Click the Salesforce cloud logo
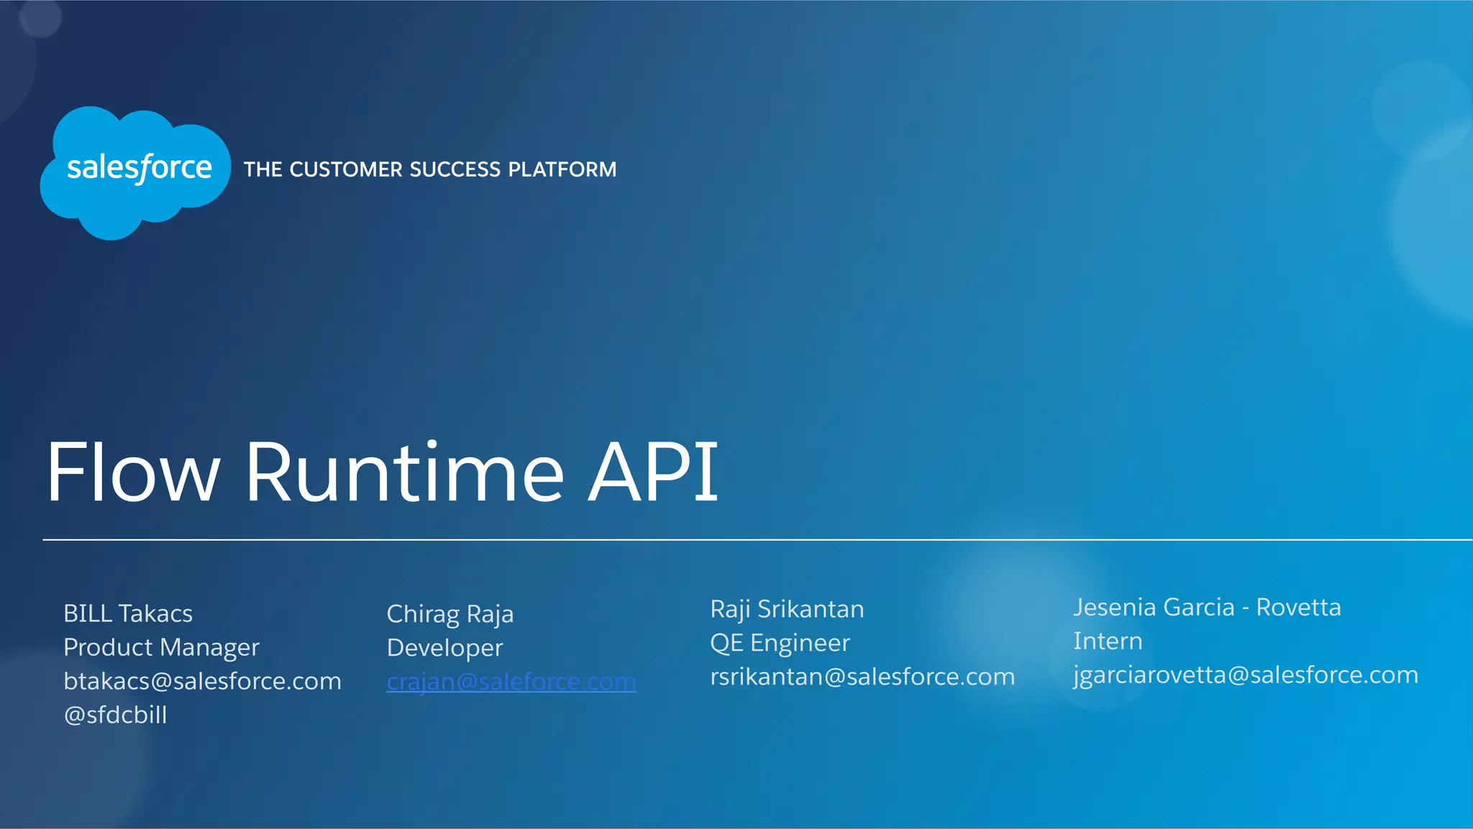The height and width of the screenshot is (829, 1473). coord(135,173)
